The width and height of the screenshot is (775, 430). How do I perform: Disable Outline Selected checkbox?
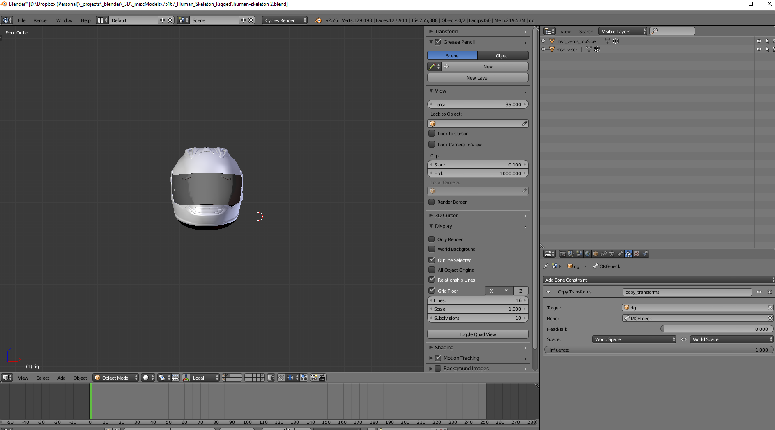point(432,260)
